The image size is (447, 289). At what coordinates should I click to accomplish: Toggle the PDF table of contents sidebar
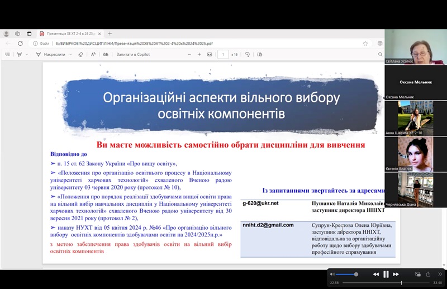pos(7,54)
